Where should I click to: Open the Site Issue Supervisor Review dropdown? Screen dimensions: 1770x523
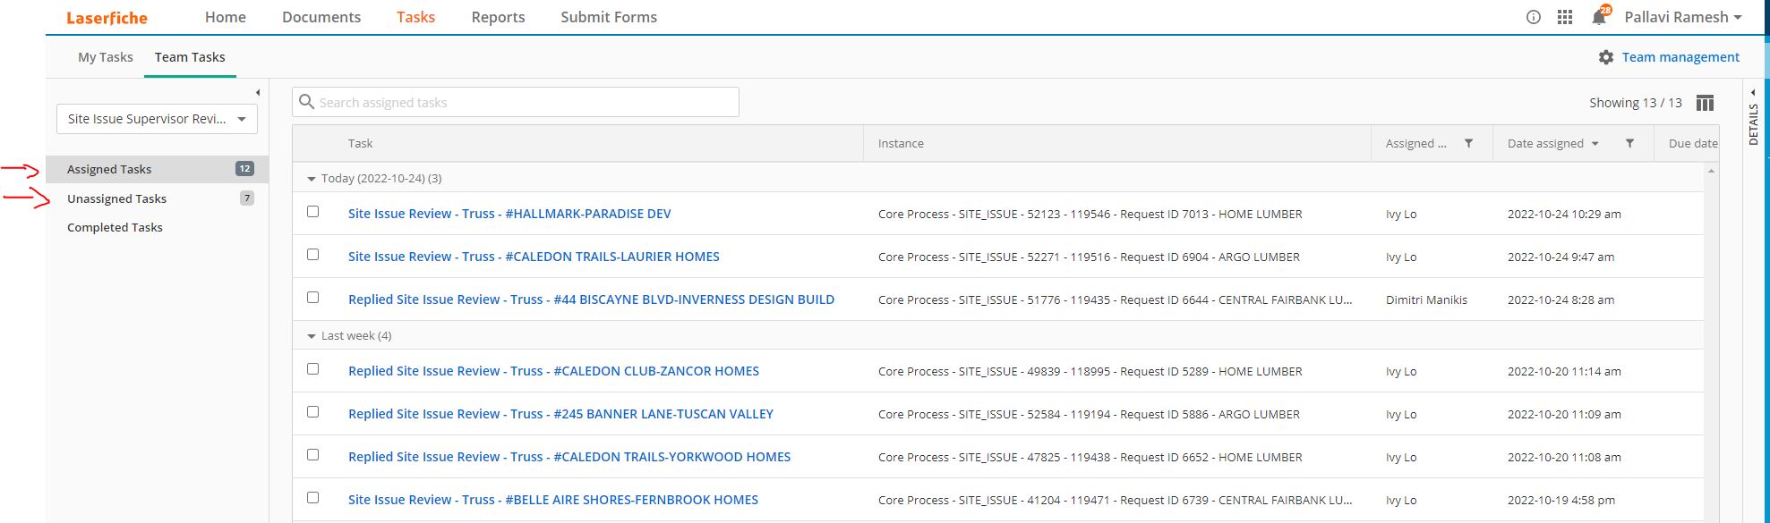pyautogui.click(x=157, y=119)
